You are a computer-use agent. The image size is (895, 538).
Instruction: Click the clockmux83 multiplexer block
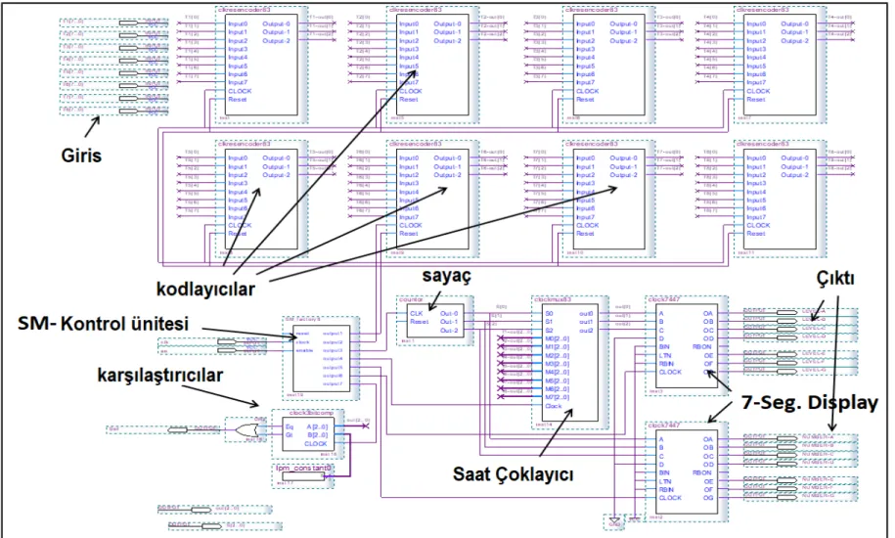tap(569, 362)
